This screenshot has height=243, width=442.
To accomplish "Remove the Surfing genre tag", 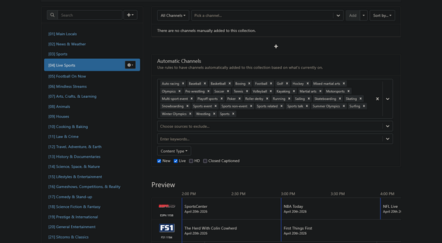I will click(x=364, y=106).
